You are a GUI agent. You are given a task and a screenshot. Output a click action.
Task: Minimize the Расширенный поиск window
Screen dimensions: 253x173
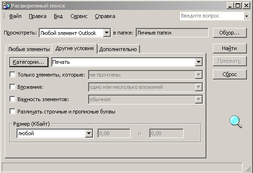click(x=230, y=6)
